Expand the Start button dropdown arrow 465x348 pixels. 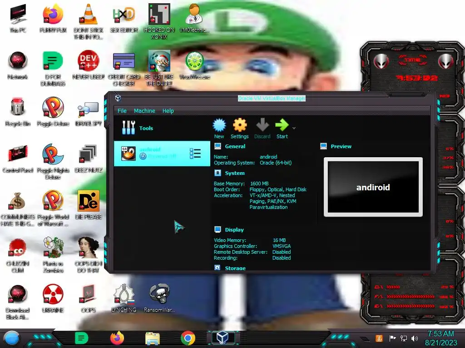[294, 128]
